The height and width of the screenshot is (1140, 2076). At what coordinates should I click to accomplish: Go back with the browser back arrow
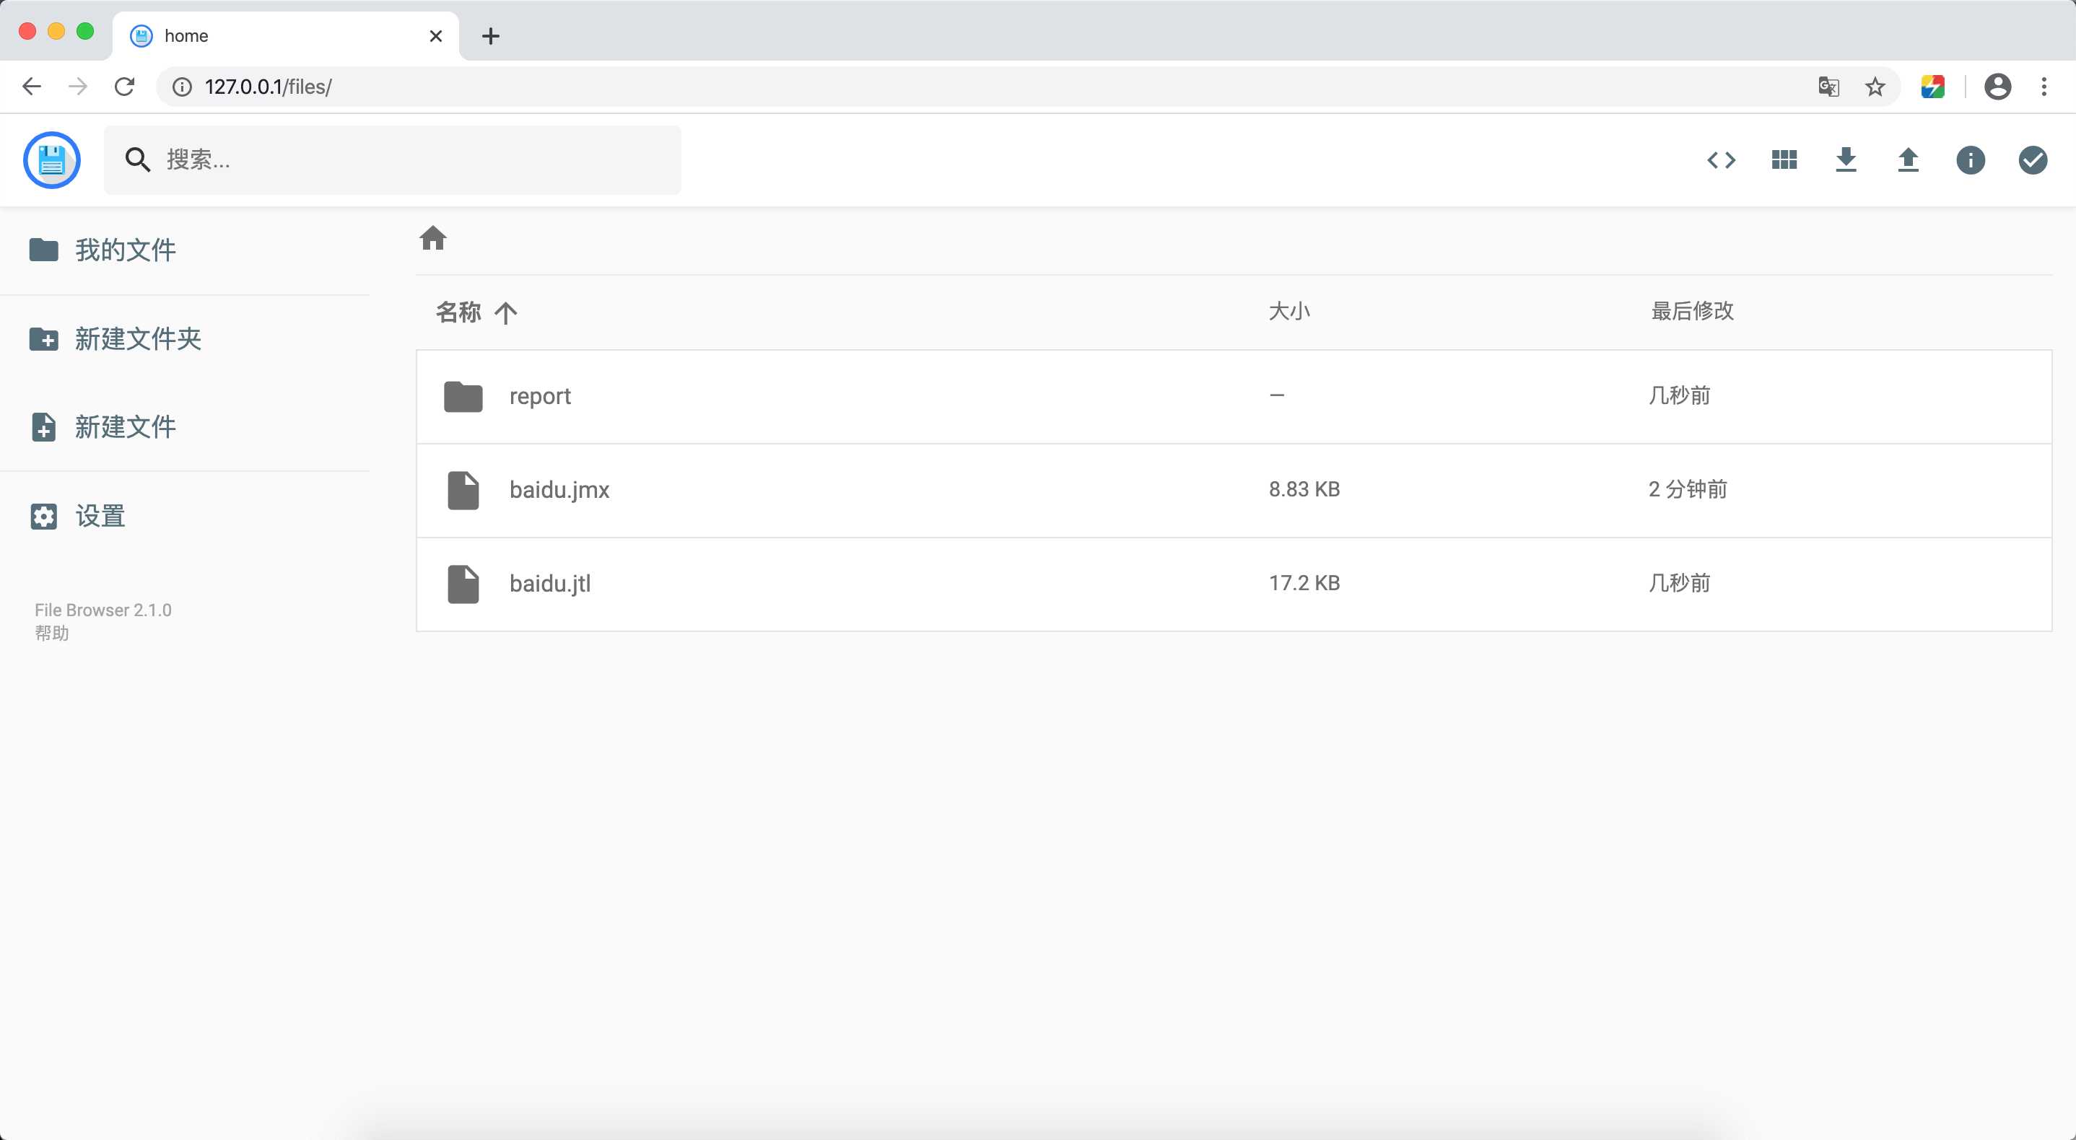(x=32, y=86)
